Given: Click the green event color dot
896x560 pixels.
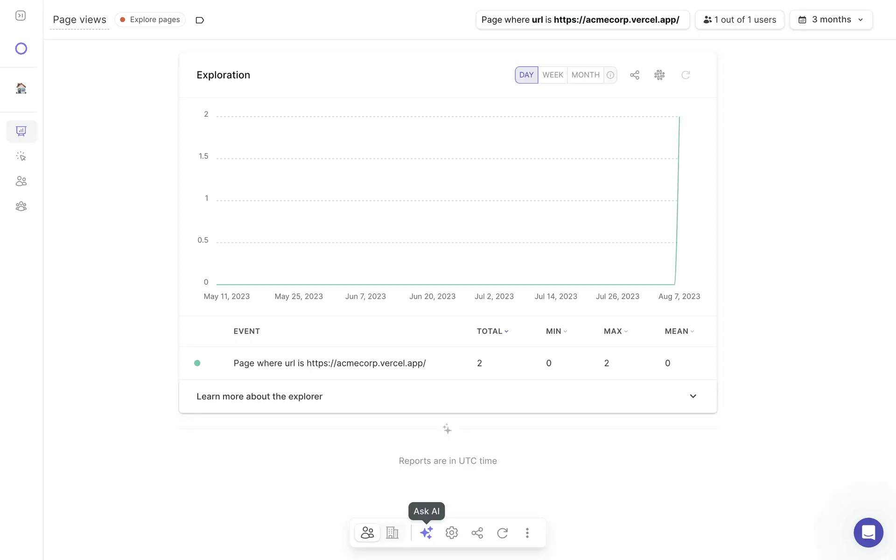Looking at the screenshot, I should pyautogui.click(x=197, y=363).
